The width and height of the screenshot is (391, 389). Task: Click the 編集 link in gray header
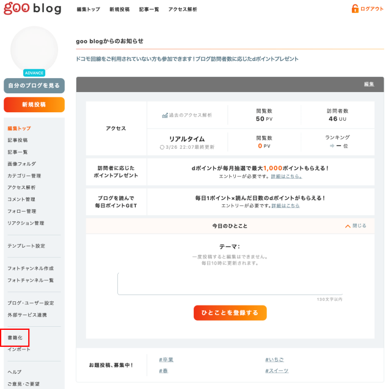(x=369, y=84)
